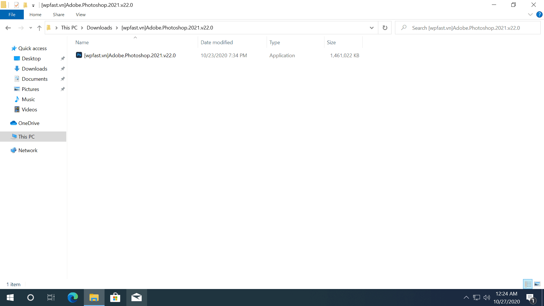
Task: Expand the root breadcrumb chevron
Action: [x=56, y=28]
